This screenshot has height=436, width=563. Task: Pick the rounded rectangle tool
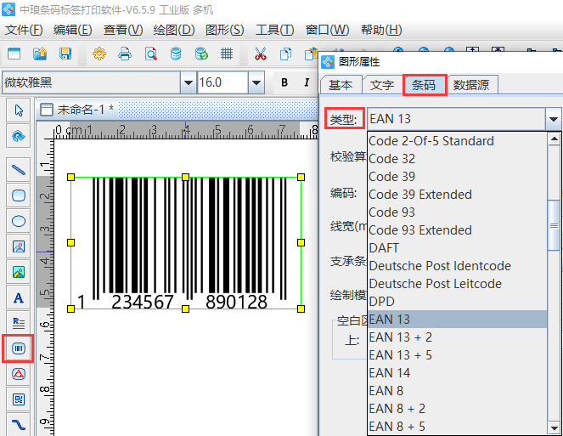coord(18,195)
